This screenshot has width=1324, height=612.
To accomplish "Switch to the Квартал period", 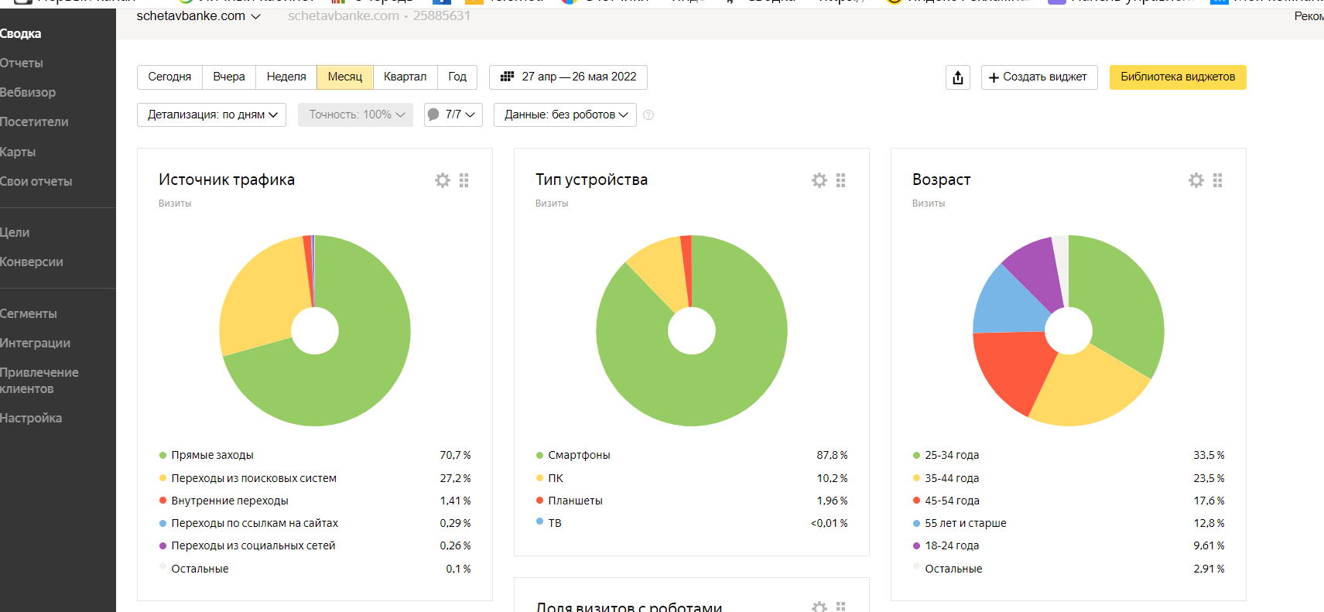I will [x=405, y=77].
